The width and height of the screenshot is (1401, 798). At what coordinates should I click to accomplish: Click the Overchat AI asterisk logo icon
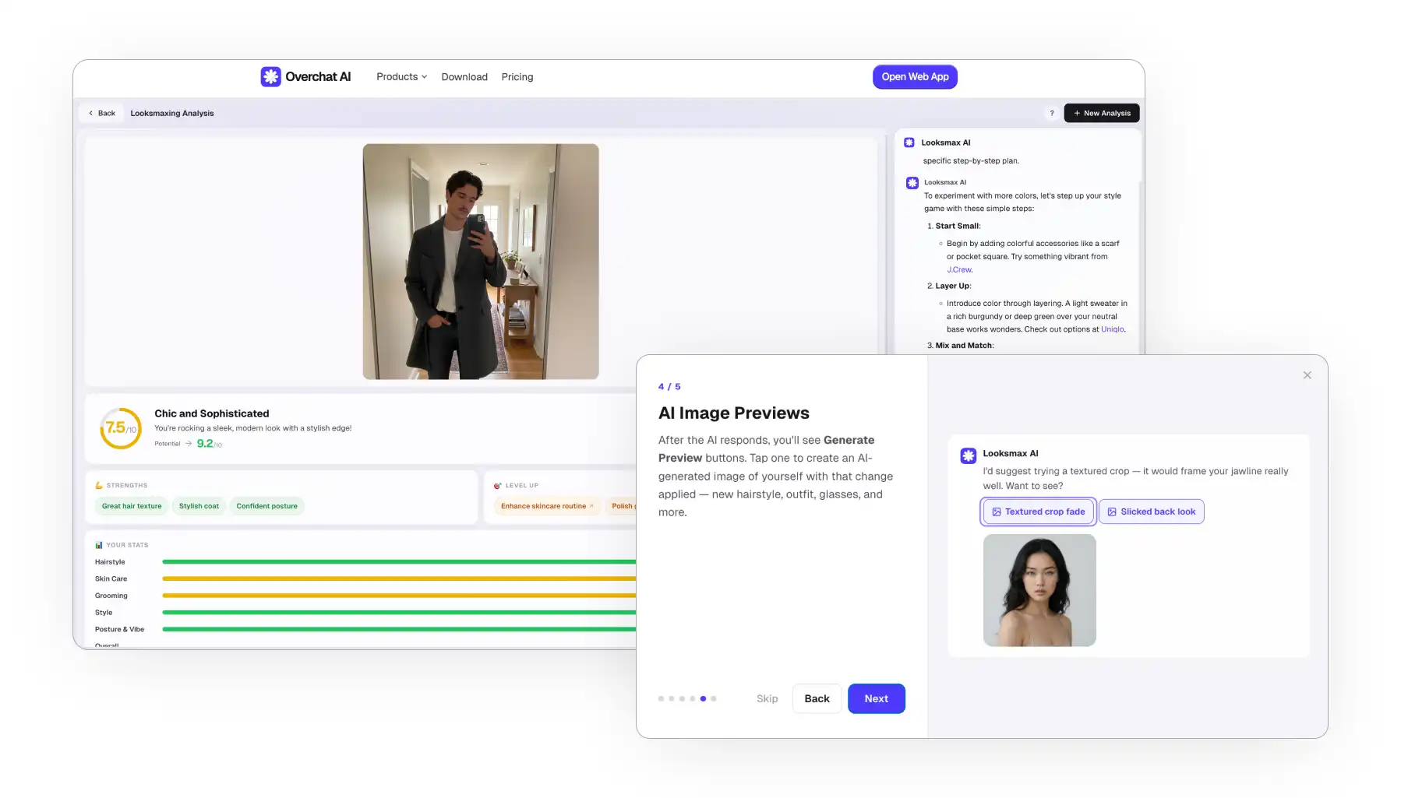tap(270, 76)
